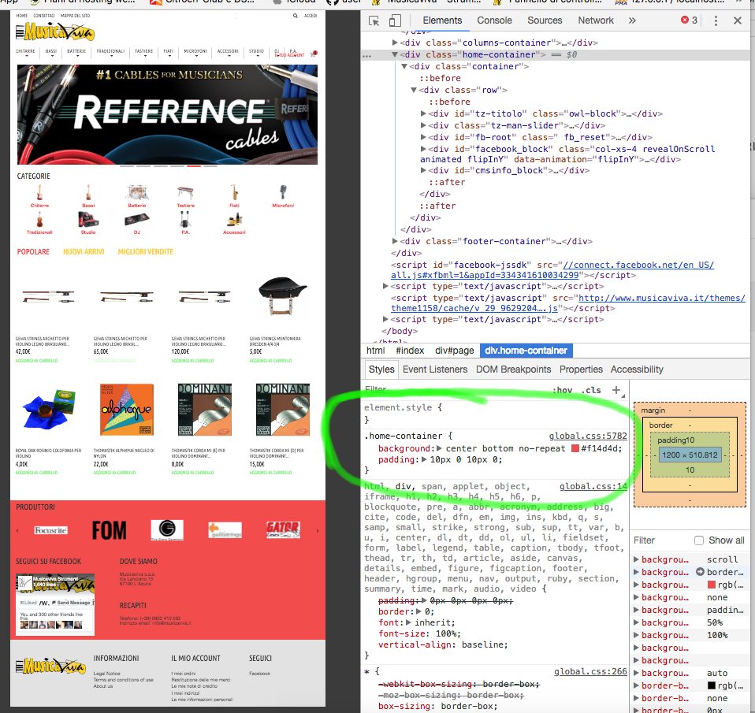Image resolution: width=755 pixels, height=713 pixels.
Task: Open the CHITARRE menu on the website
Action: [25, 51]
